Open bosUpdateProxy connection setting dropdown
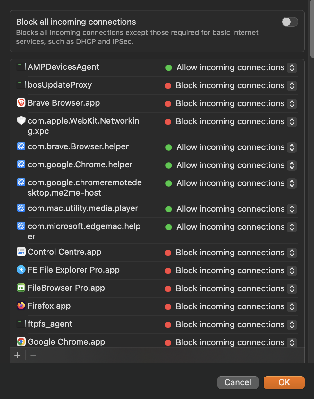The image size is (314, 399). point(292,86)
